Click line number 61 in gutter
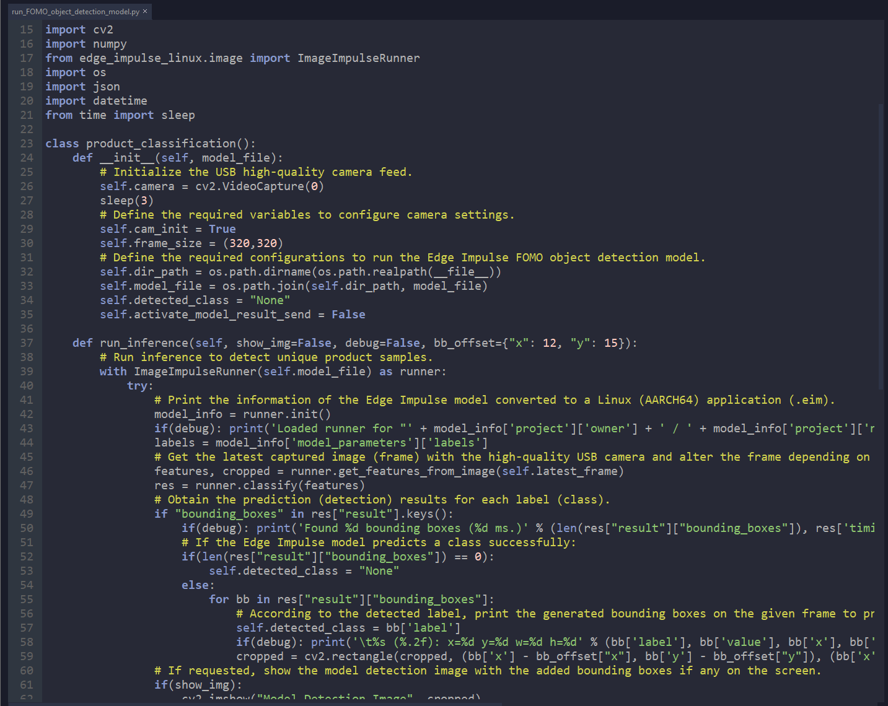 27,685
